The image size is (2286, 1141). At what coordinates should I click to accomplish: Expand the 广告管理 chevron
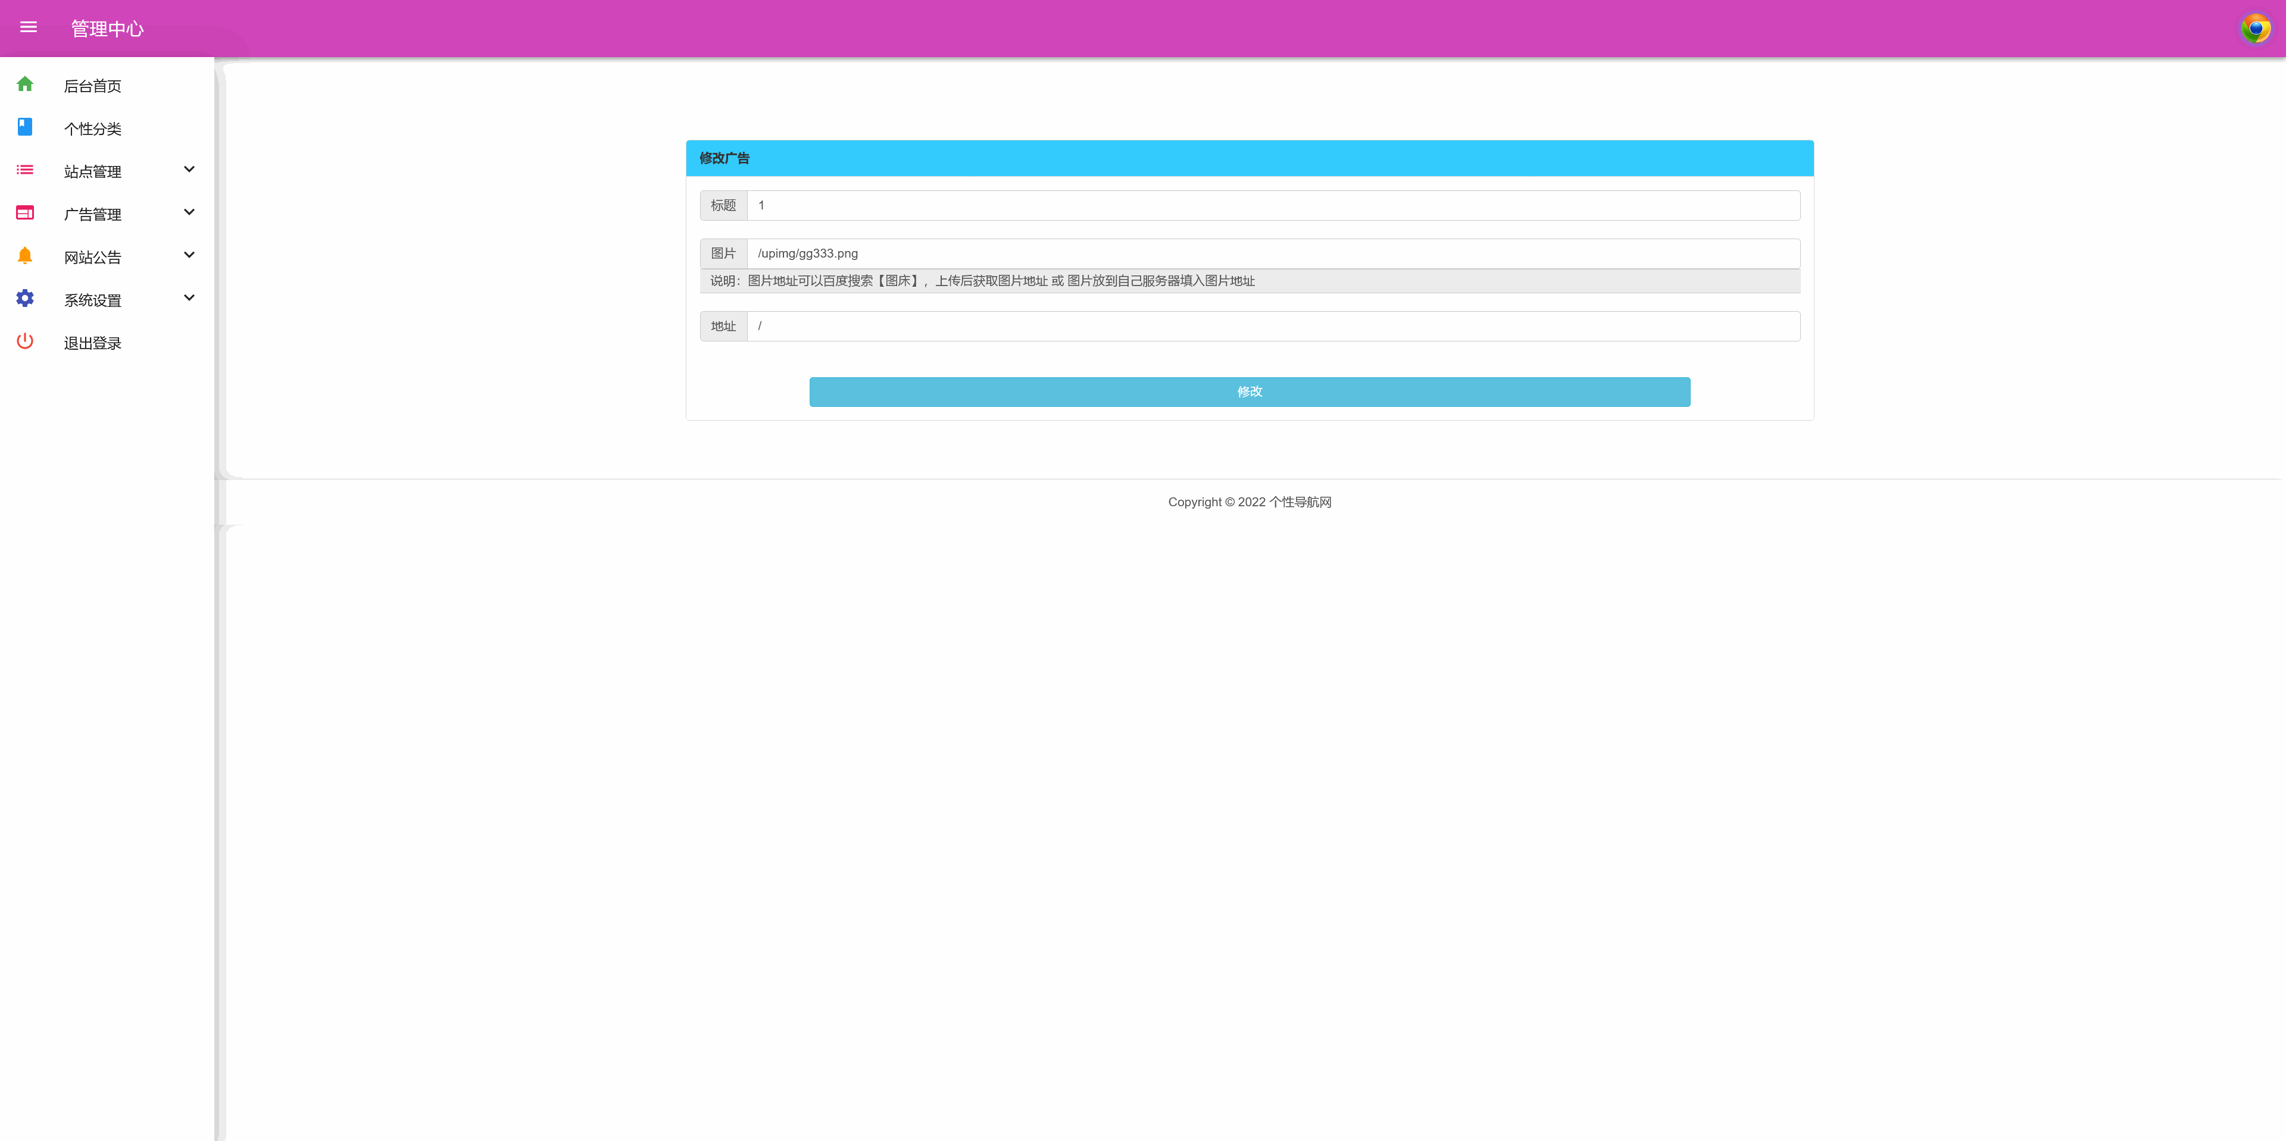coord(189,212)
